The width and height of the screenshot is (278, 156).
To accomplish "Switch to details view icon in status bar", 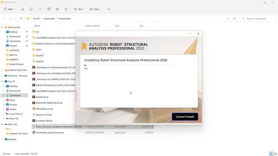I will coord(271,154).
